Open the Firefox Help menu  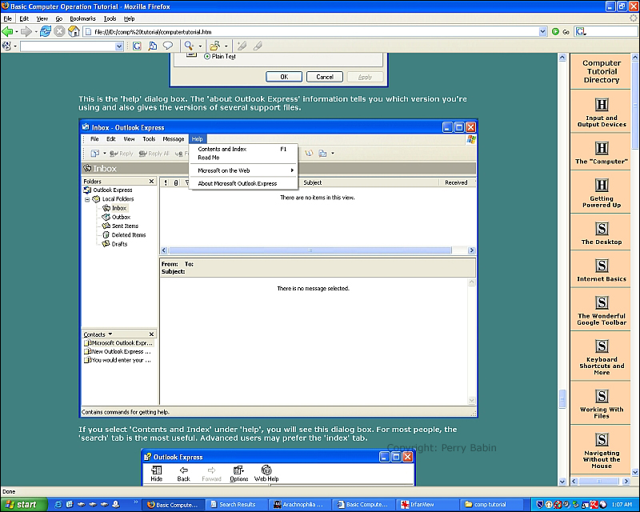pyautogui.click(x=130, y=18)
